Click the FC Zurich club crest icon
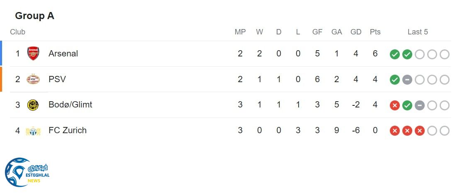467x195 pixels. coord(33,131)
